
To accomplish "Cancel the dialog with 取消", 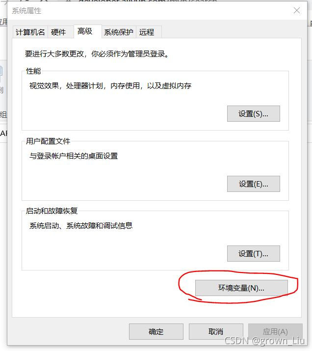I will click(x=216, y=331).
